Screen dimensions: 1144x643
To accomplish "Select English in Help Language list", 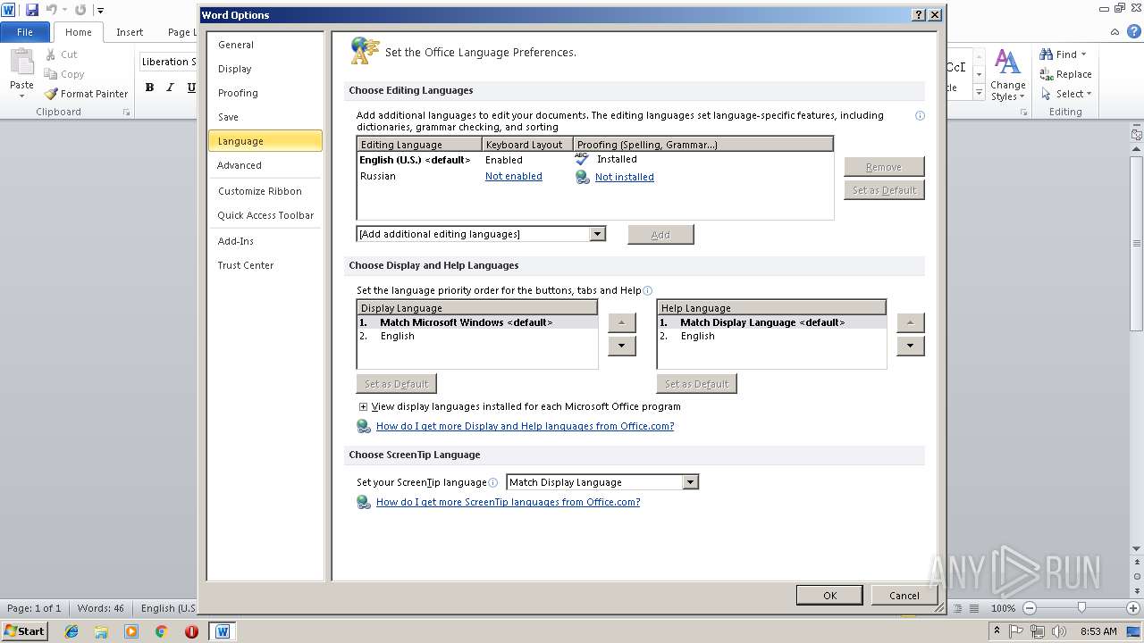I will coord(771,337).
